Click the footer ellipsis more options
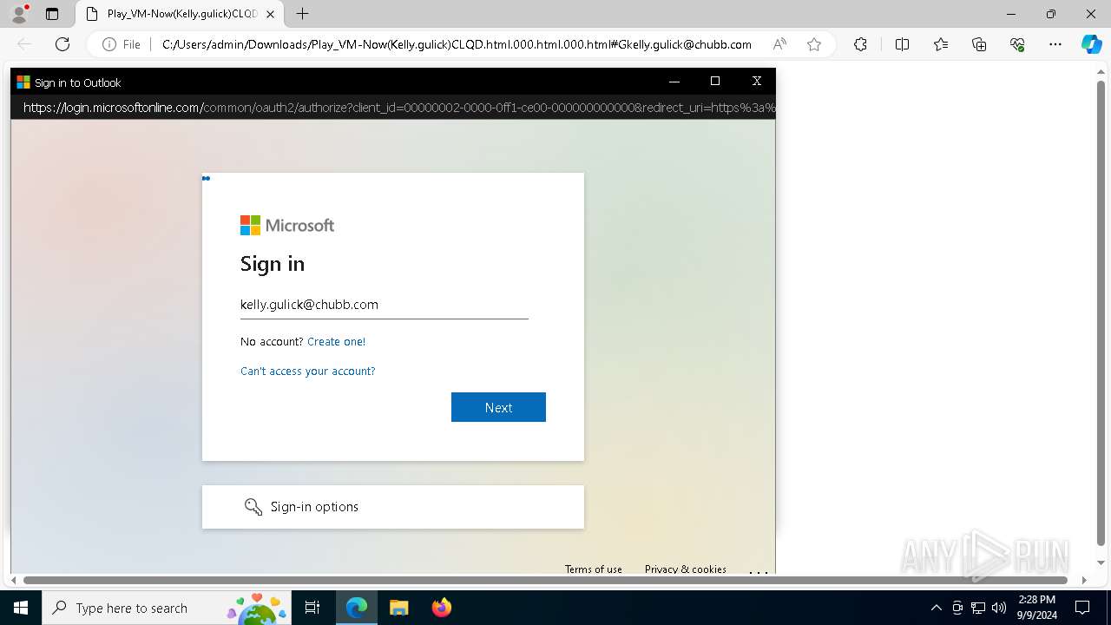Viewport: 1111px width, 625px height. click(758, 571)
